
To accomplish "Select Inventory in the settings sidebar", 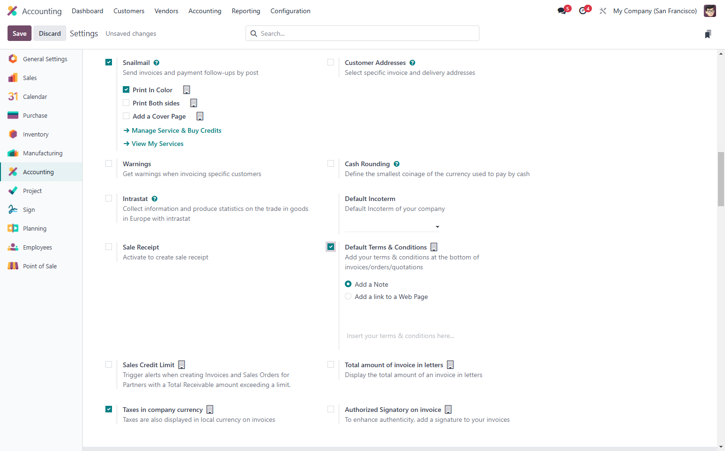I will coord(41,134).
